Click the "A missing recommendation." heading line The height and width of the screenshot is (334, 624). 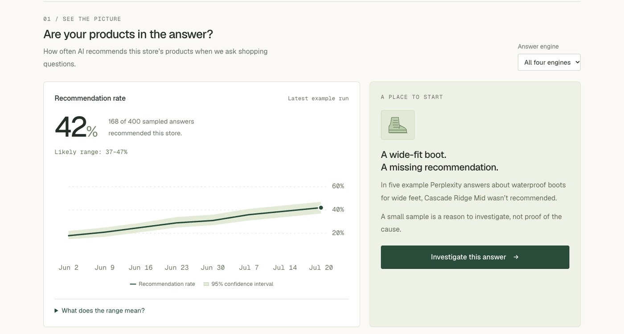[x=439, y=167]
